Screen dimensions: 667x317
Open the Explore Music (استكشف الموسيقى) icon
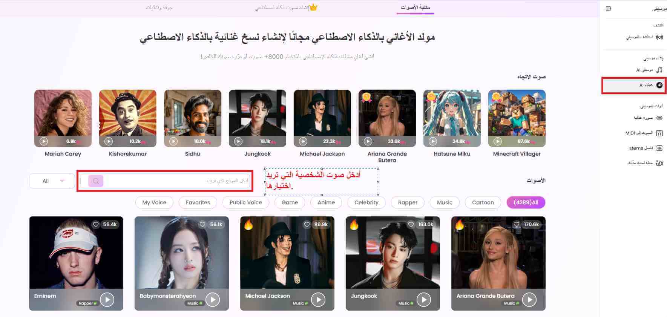point(659,37)
